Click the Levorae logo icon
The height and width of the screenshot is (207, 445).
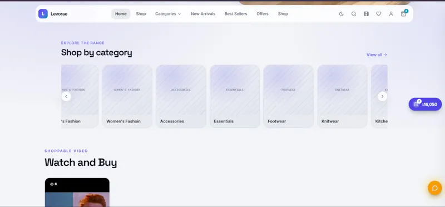click(43, 13)
